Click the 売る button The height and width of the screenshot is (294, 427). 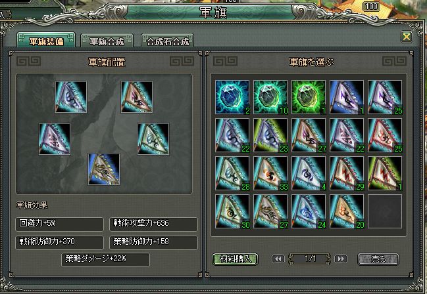coord(378,259)
